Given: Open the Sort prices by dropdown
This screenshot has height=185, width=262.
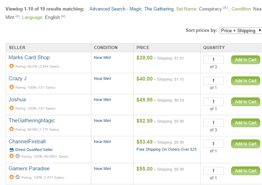Looking at the screenshot, I should pos(241,30).
